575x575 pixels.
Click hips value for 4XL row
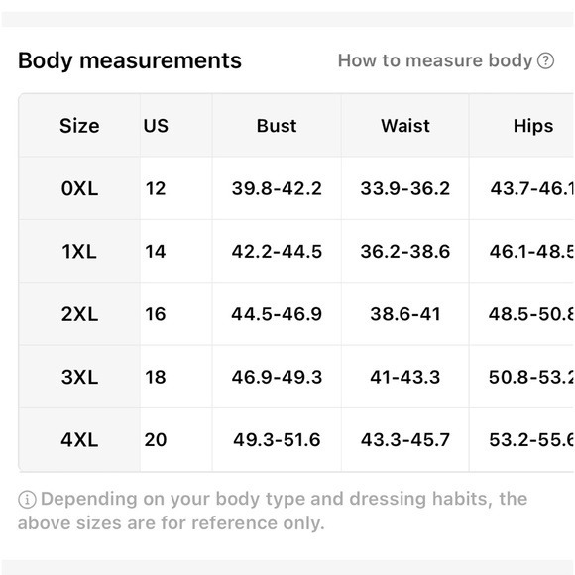(x=531, y=440)
